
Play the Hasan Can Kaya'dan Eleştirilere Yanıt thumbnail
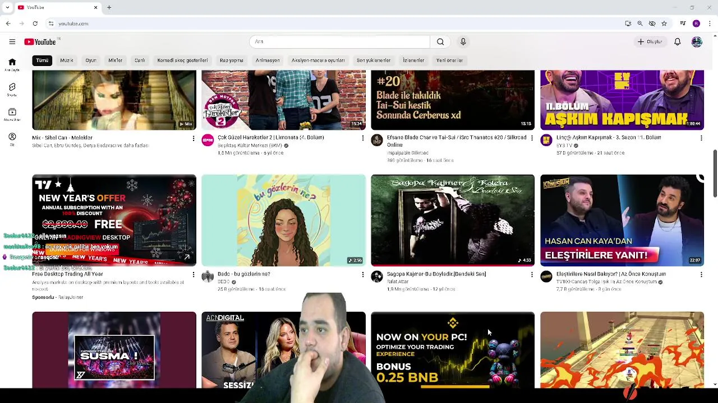tap(622, 220)
